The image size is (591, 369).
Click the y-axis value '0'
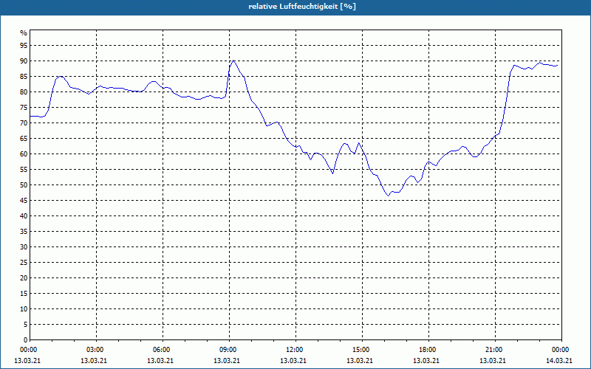tap(26, 340)
